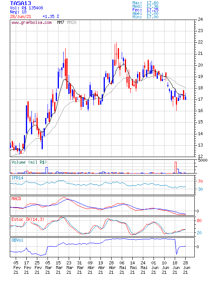
Task: Click the Max: 17.60 value
Action: [145, 3]
